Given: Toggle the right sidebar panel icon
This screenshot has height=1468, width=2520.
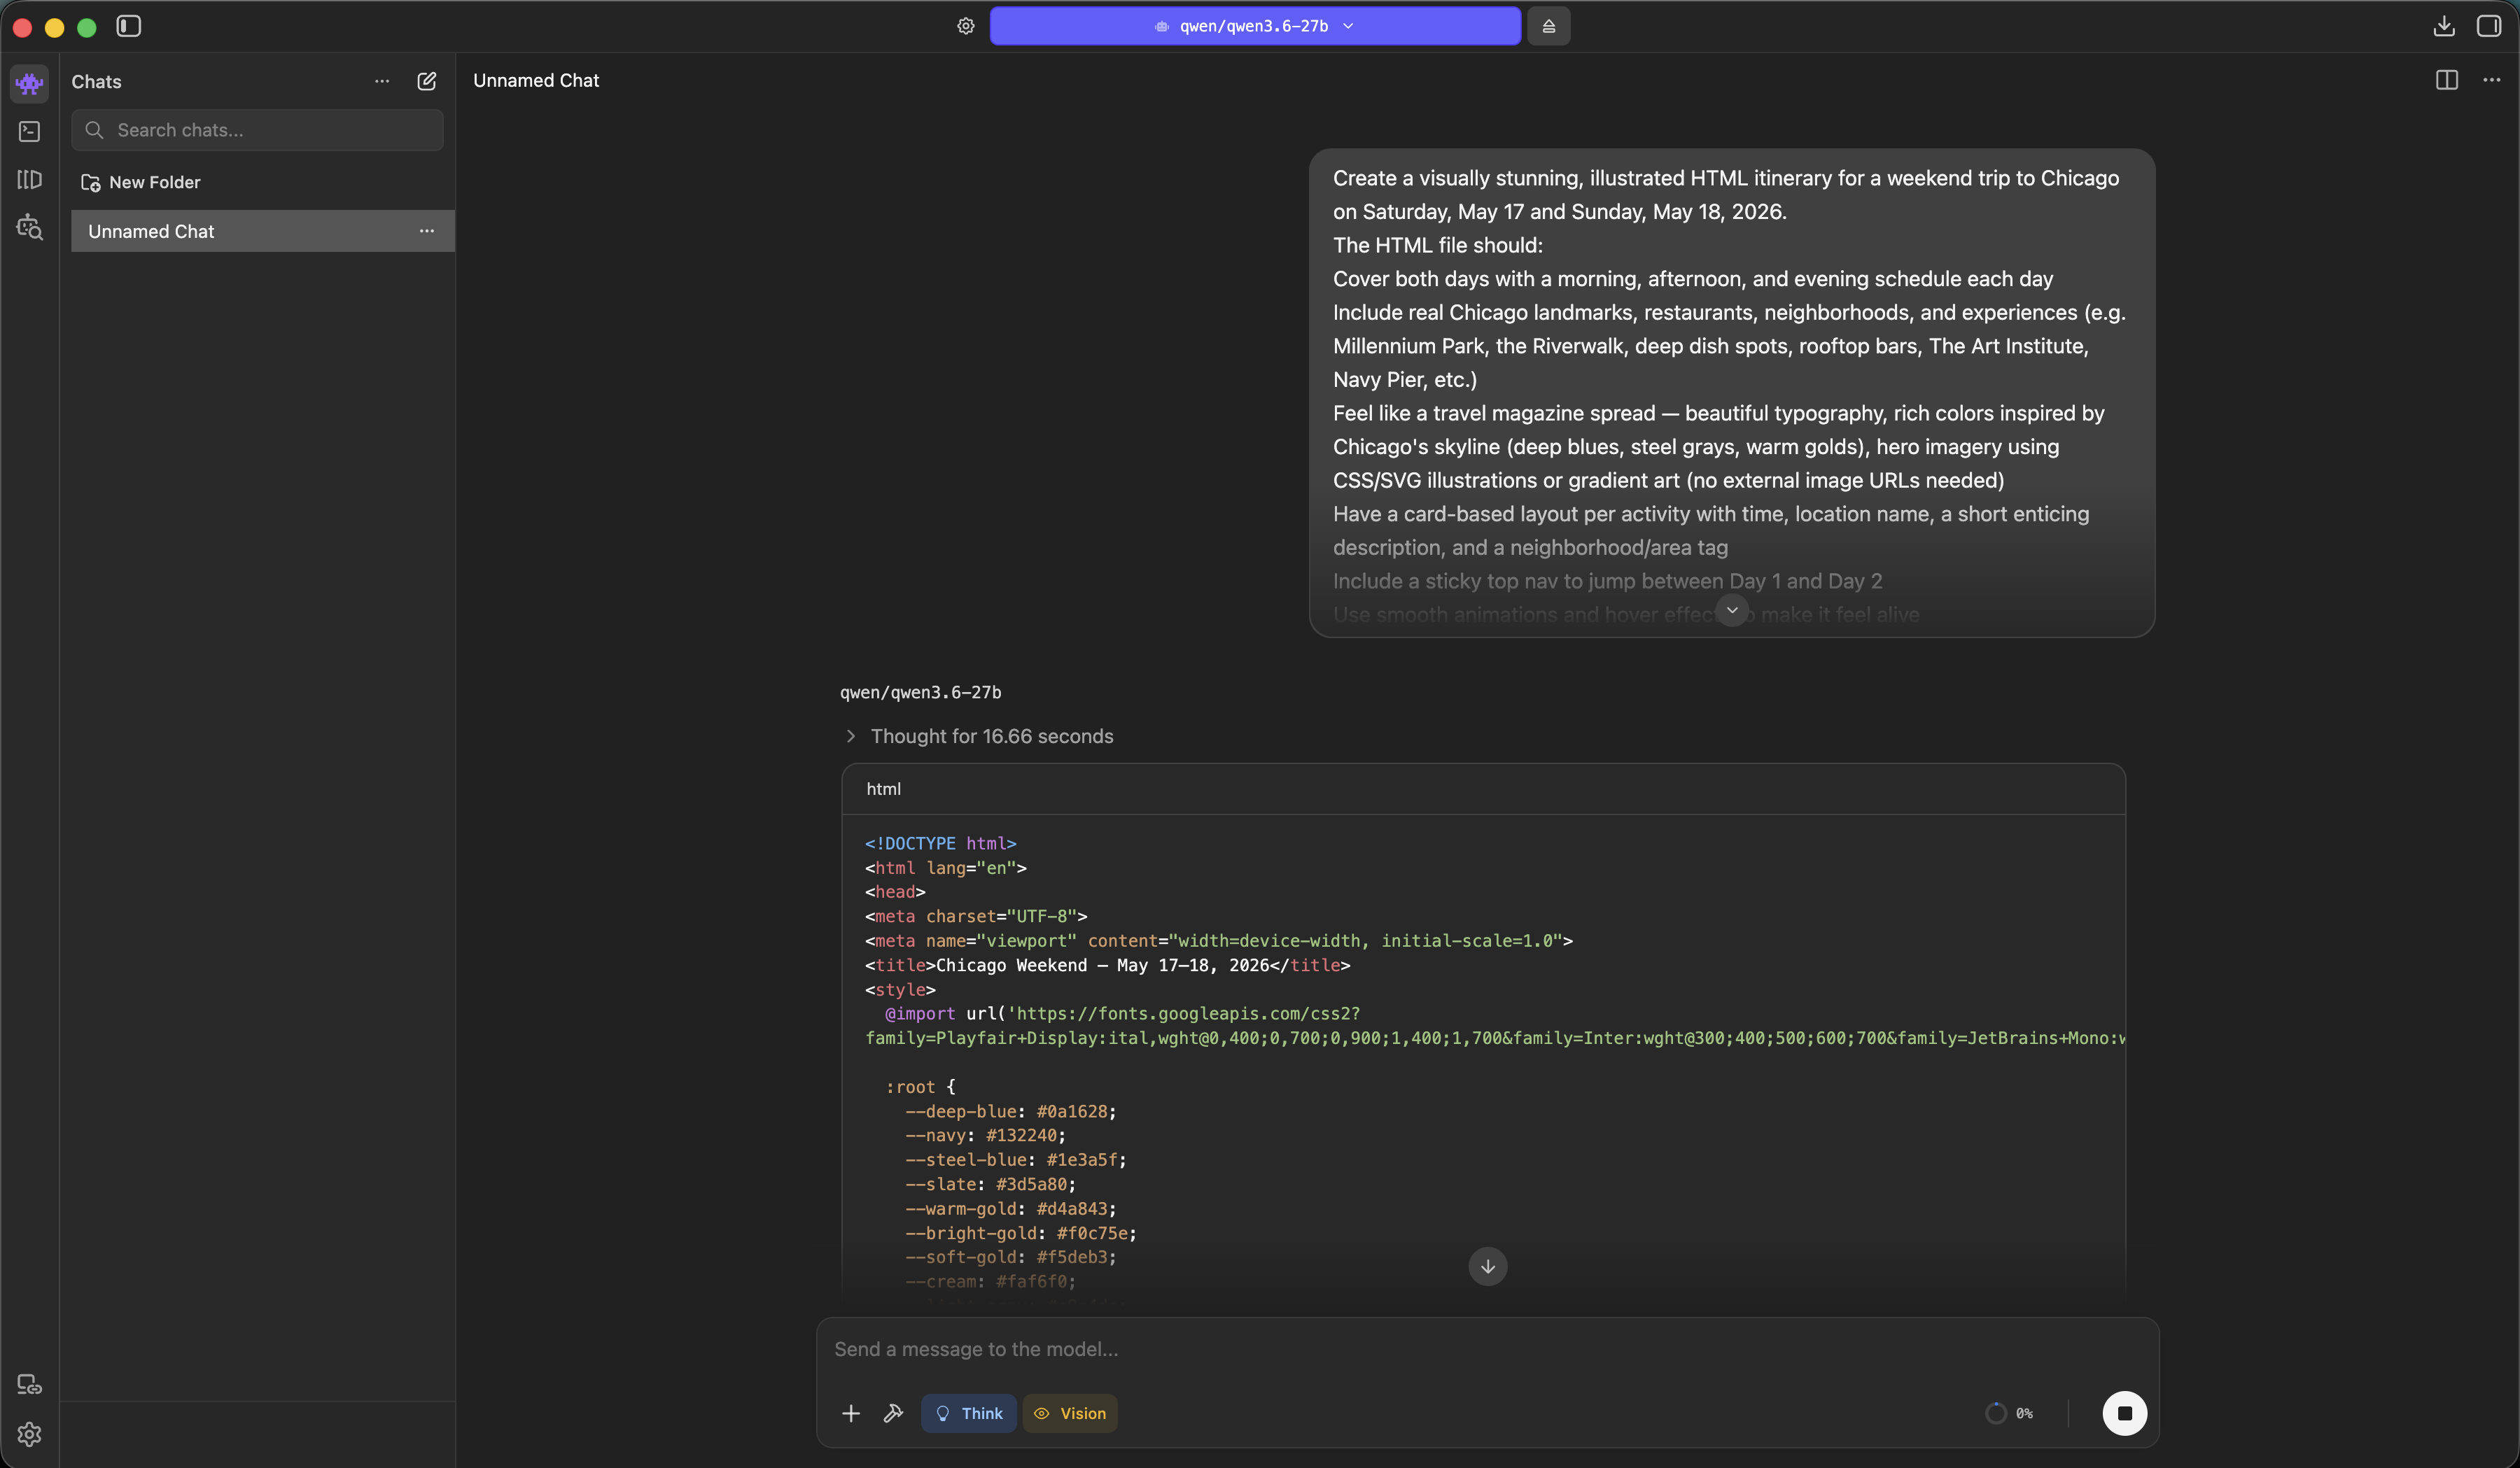Looking at the screenshot, I should click(2489, 26).
